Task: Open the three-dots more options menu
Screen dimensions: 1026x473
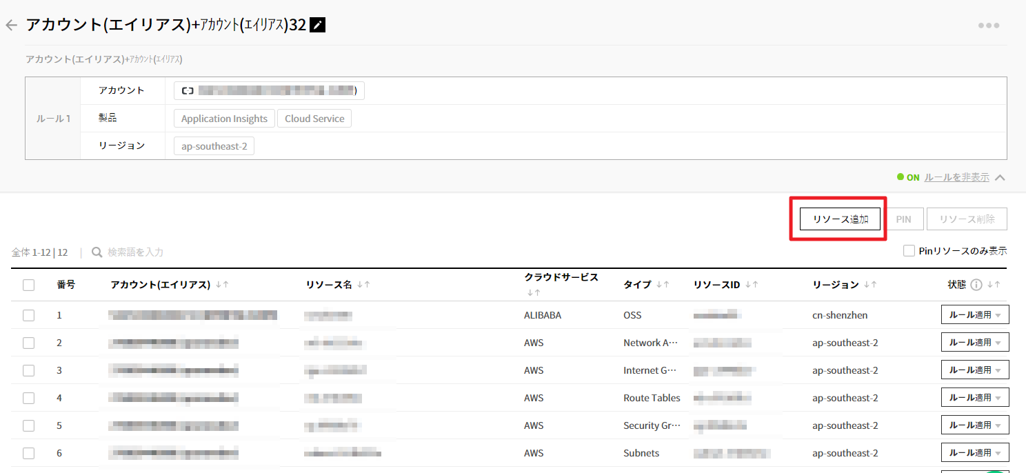Action: click(x=988, y=26)
